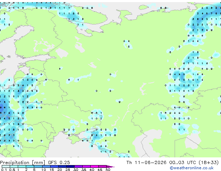
Task: Click the 10–15 mm legend swatch
Action: pyautogui.click(x=46, y=166)
